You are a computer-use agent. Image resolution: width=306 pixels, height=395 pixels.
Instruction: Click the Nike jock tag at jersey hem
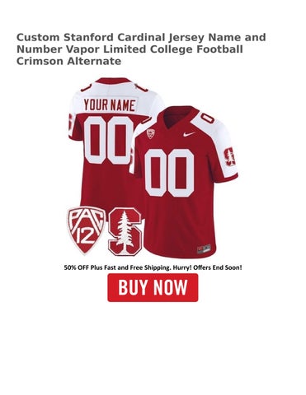[204, 249]
